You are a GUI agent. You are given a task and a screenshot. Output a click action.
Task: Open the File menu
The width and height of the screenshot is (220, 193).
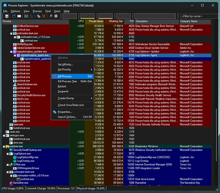(5, 11)
